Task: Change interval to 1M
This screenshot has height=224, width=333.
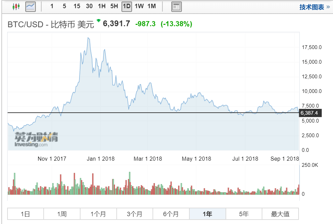Action: [x=151, y=6]
